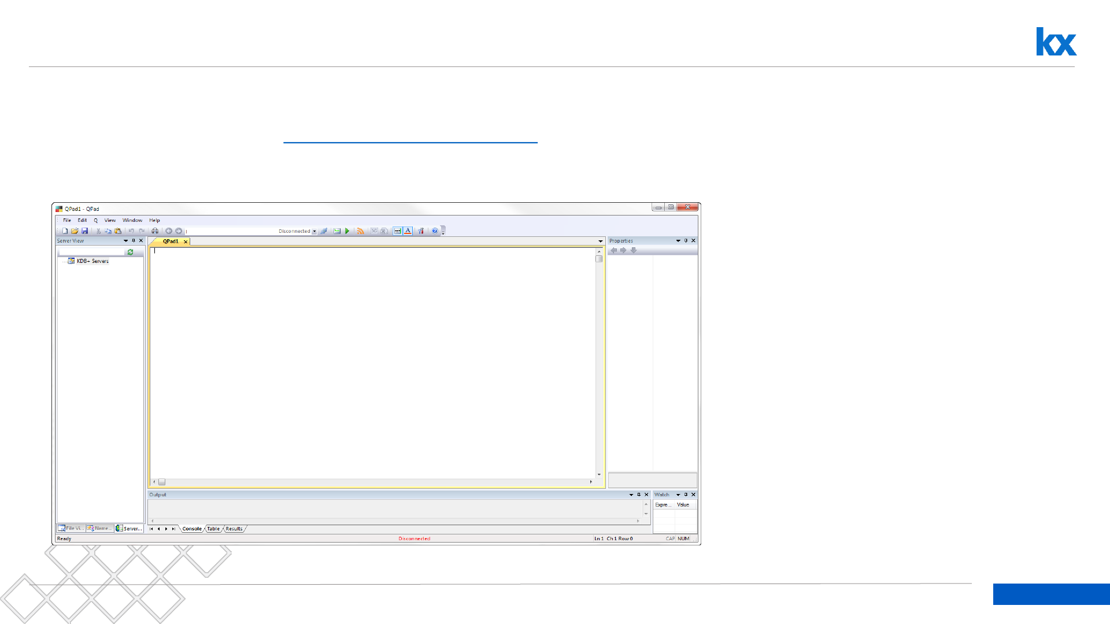This screenshot has height=624, width=1110.
Task: Click the Server View filter field
Action: [x=91, y=252]
